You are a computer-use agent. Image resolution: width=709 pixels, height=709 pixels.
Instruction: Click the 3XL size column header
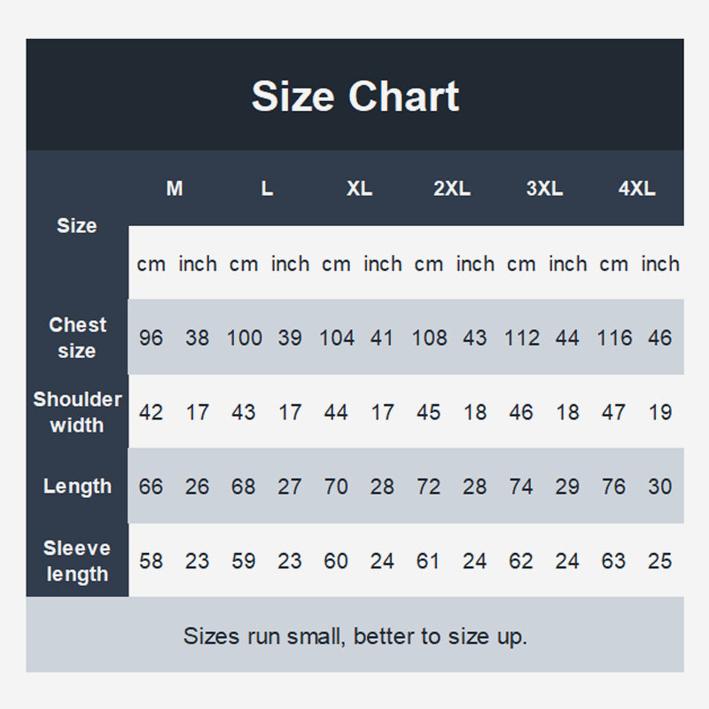(544, 189)
